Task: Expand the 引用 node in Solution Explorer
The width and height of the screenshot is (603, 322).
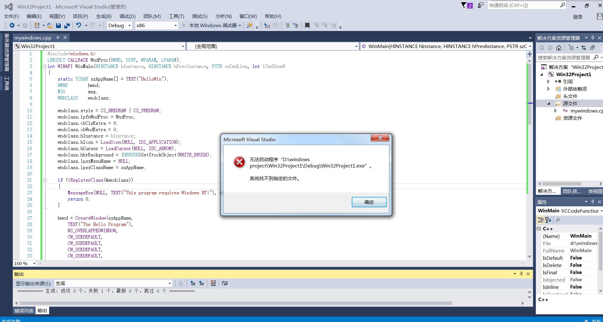Action: [x=548, y=82]
